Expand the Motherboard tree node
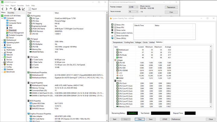This screenshot has height=122, width=217. pyautogui.click(x=2, y=40)
